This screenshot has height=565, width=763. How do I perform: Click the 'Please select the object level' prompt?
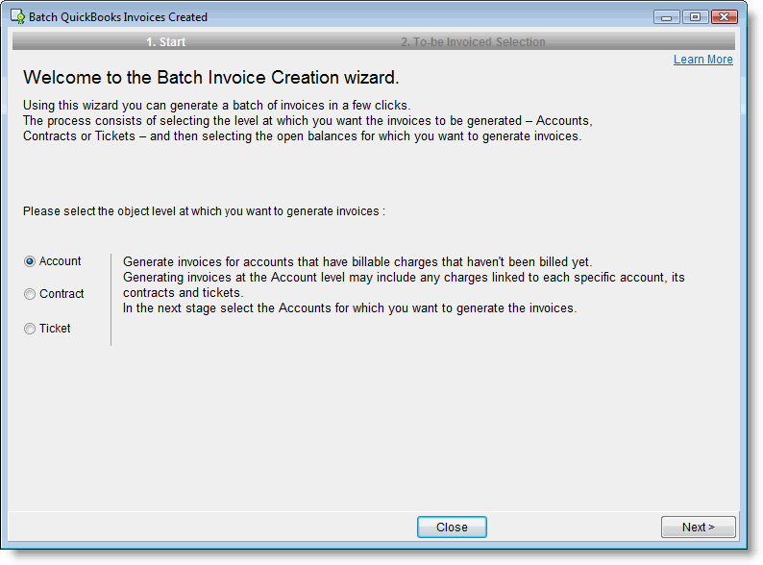(x=204, y=210)
